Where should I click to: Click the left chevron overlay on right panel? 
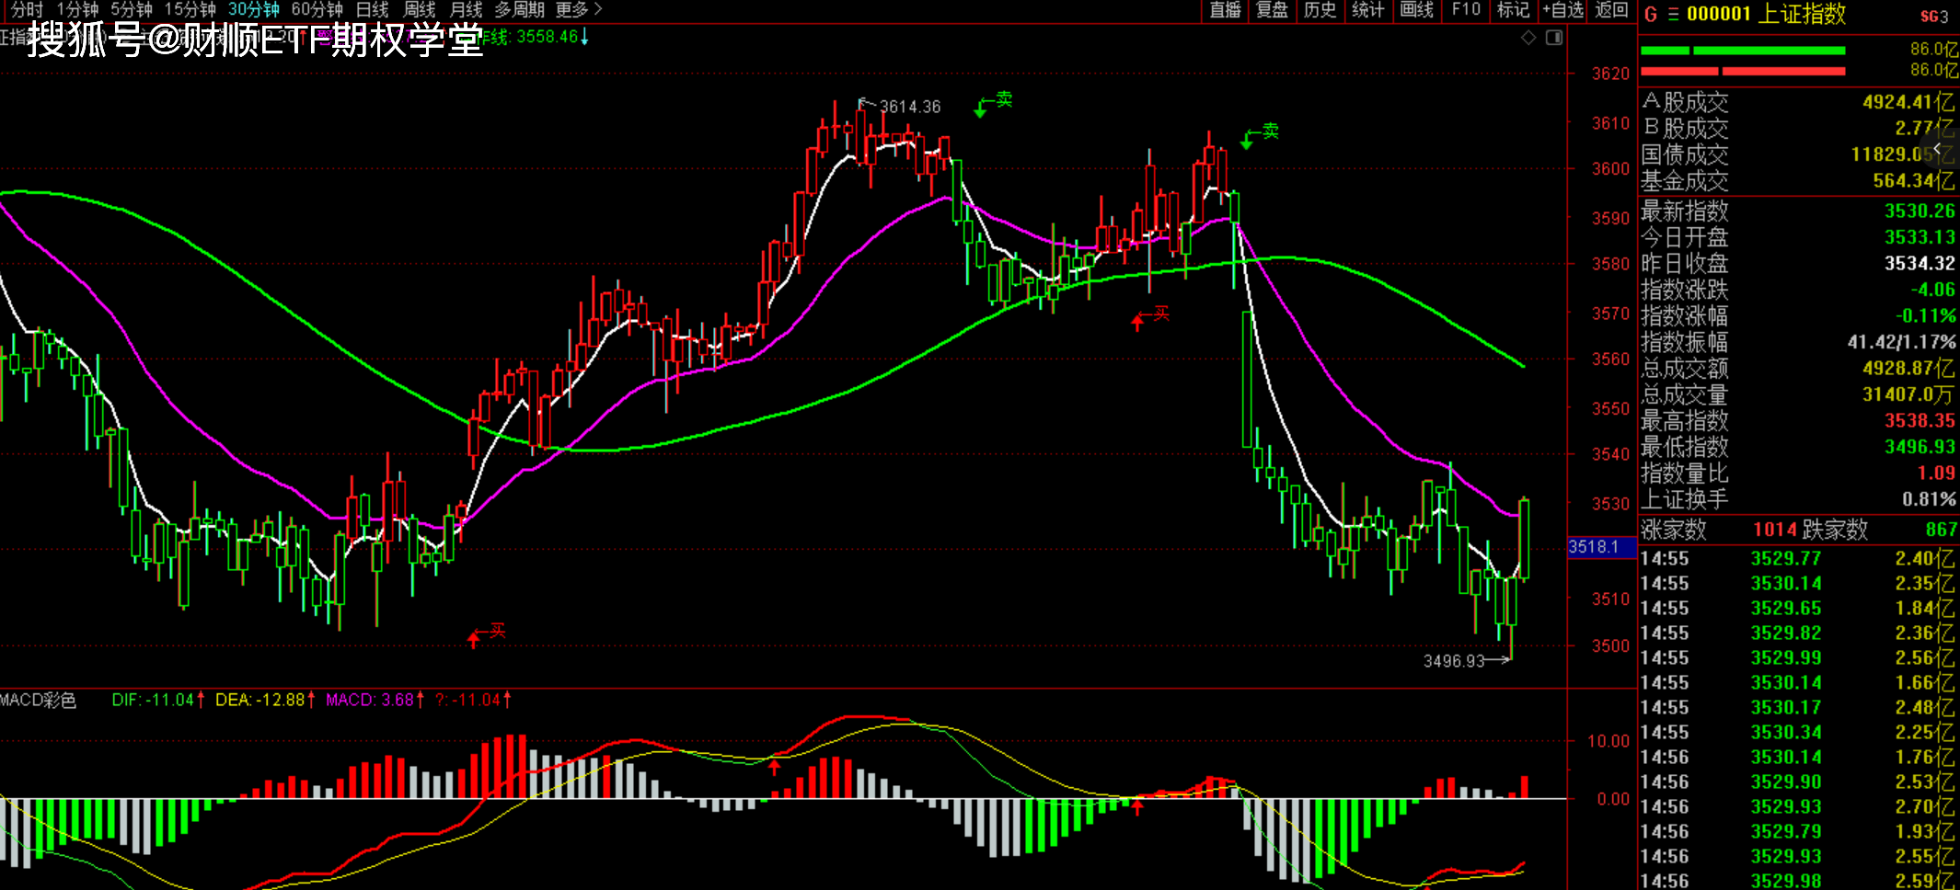tap(1937, 148)
